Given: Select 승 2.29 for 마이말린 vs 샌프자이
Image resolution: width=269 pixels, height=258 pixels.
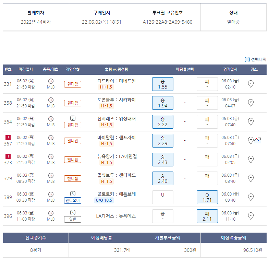Looking at the screenshot, I should coord(163,141).
